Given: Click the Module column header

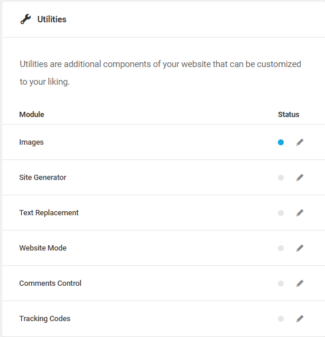Looking at the screenshot, I should (x=32, y=115).
